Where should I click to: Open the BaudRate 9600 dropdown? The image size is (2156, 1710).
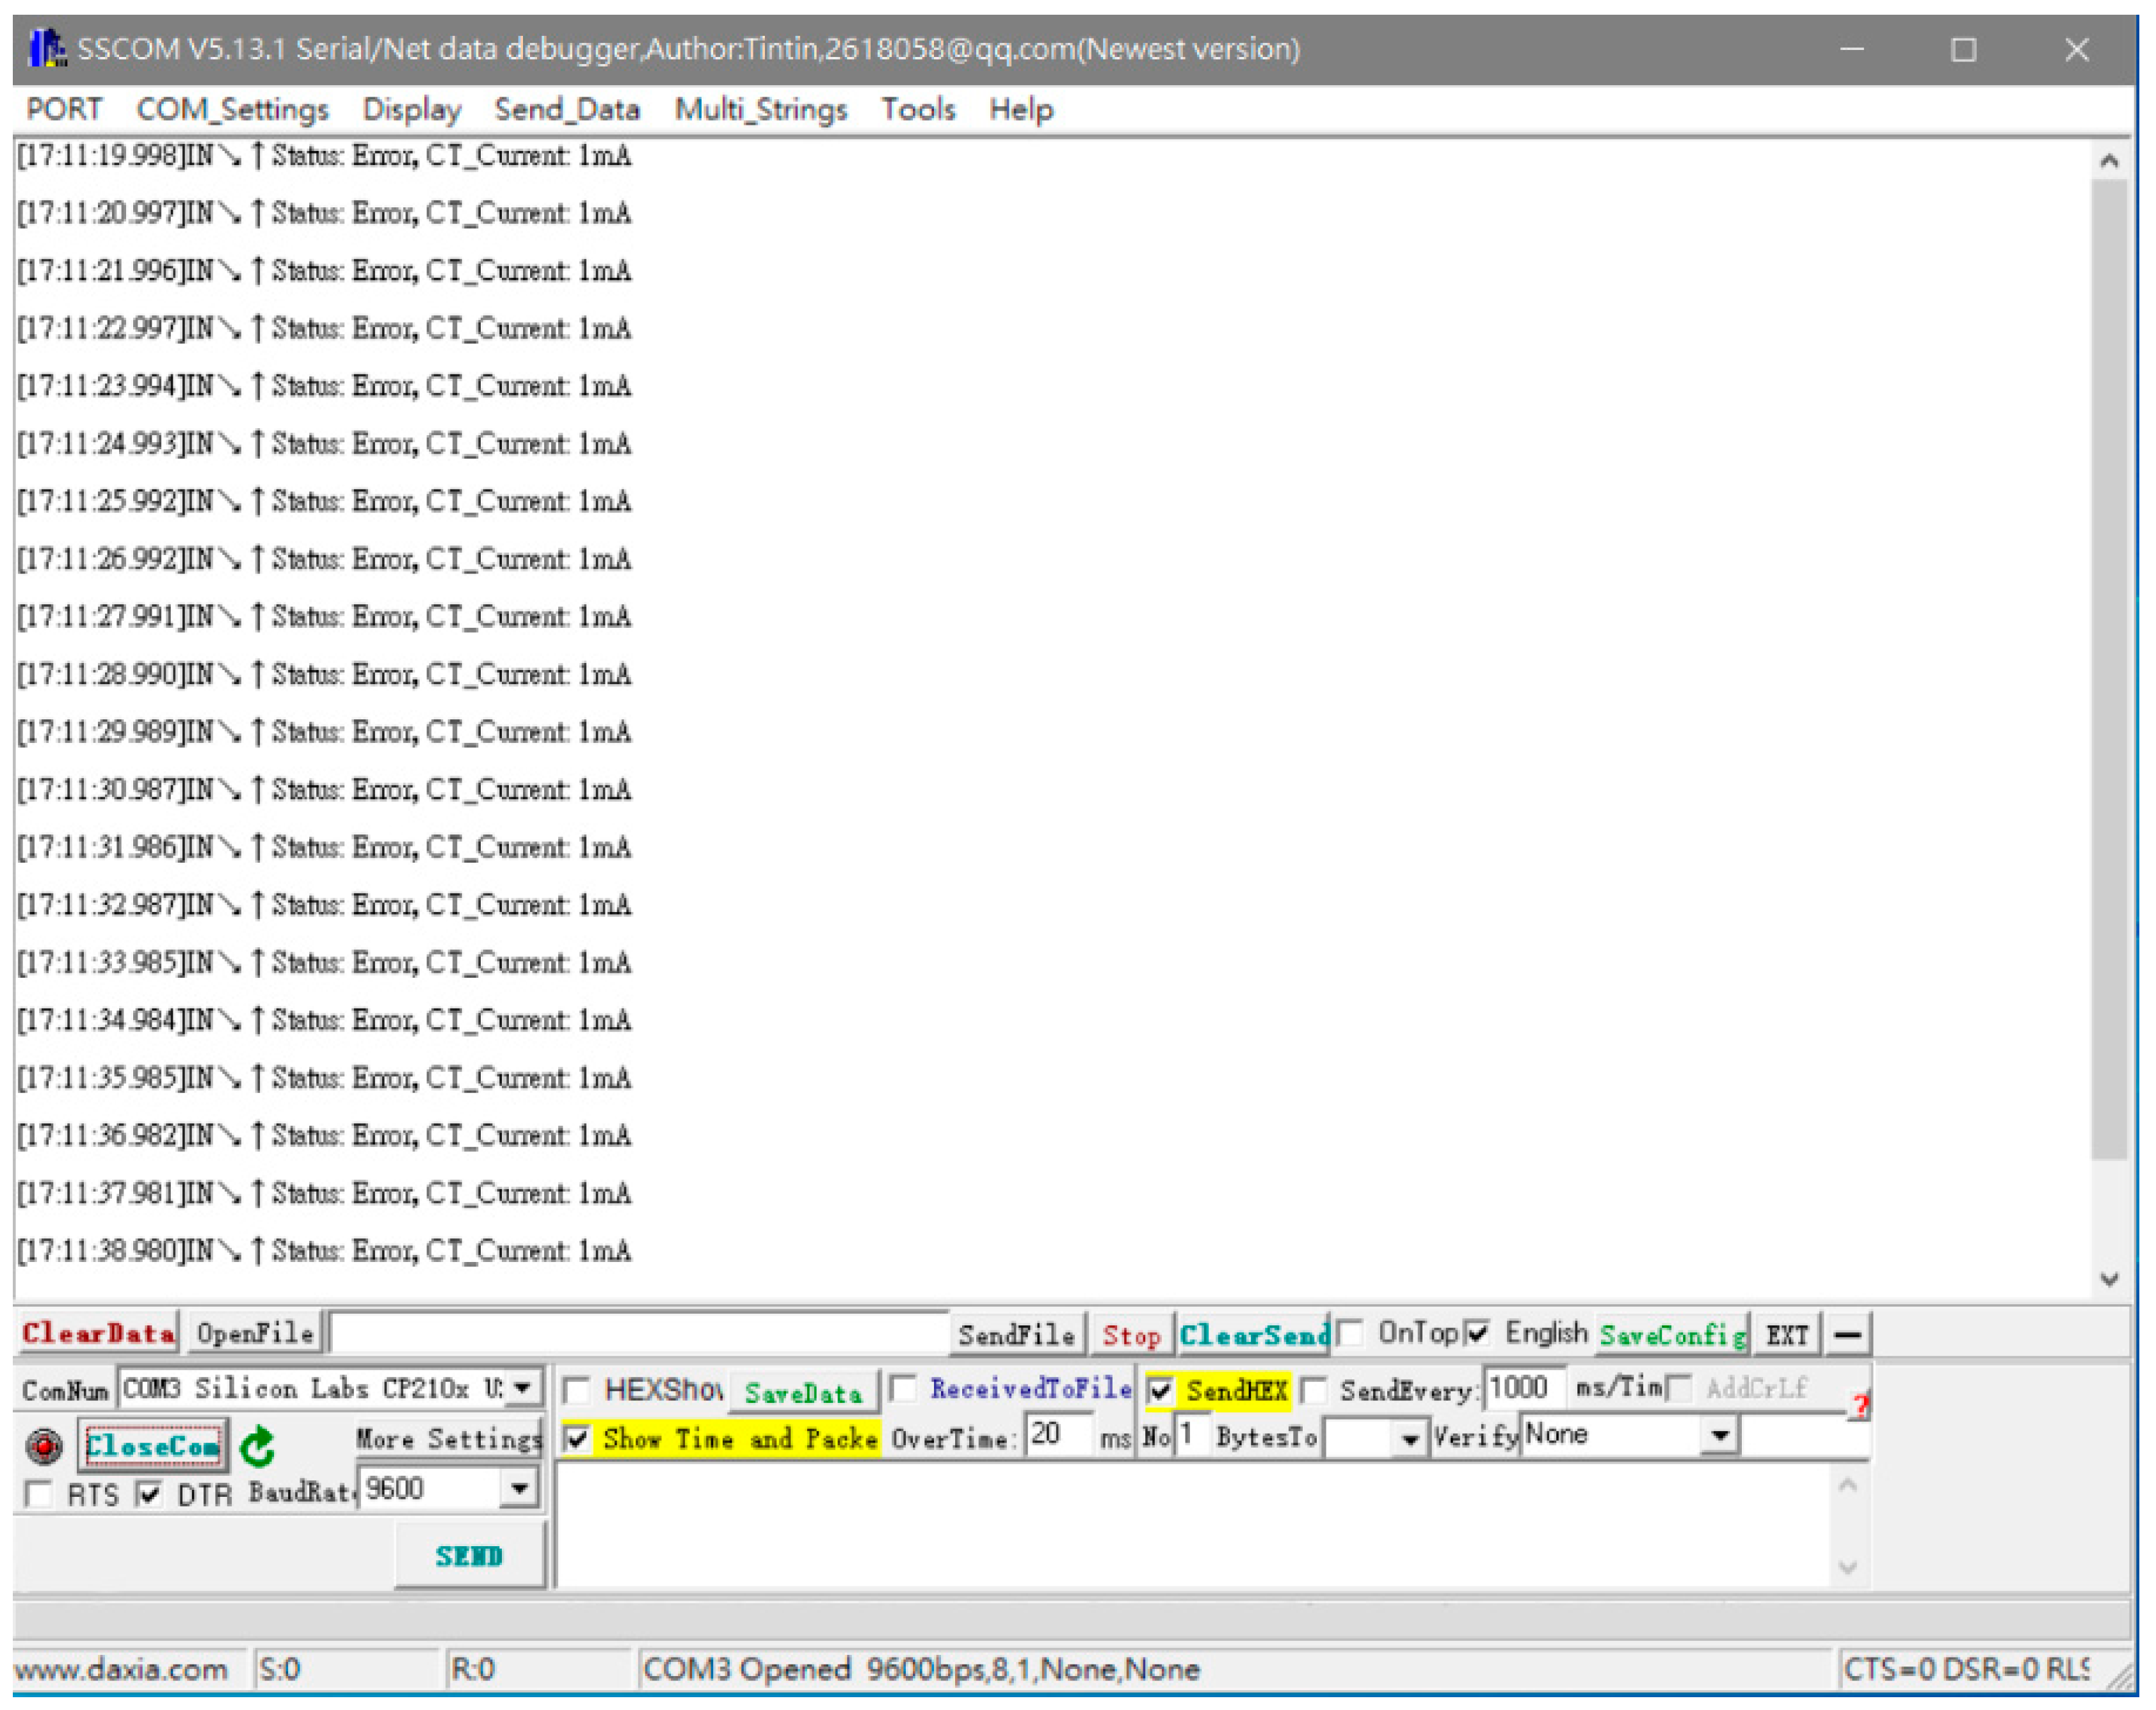[x=518, y=1489]
